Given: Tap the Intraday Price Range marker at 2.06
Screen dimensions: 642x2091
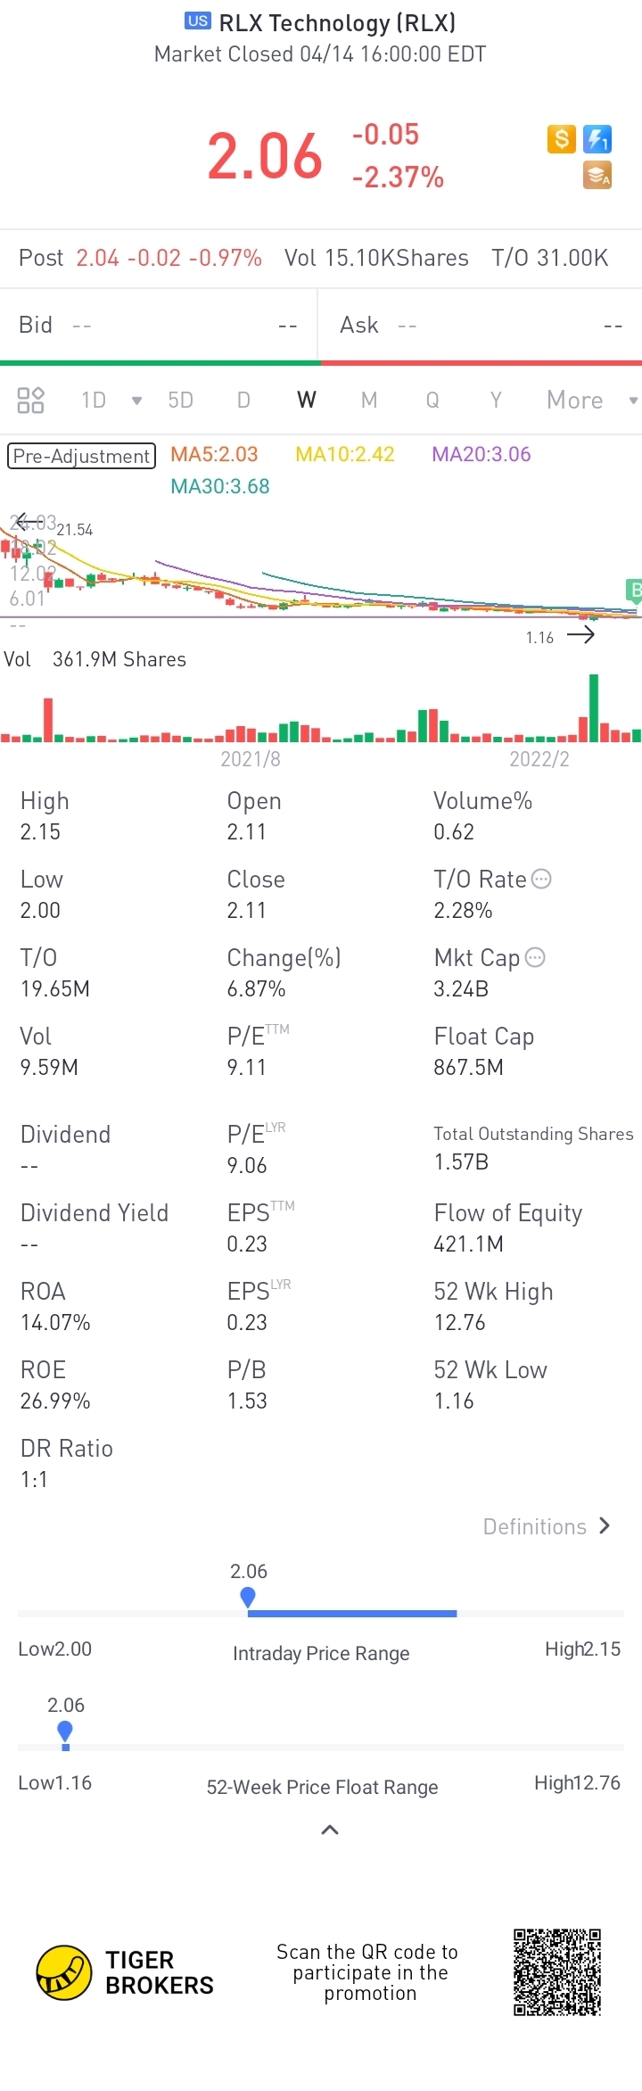Looking at the screenshot, I should coord(248,1597).
